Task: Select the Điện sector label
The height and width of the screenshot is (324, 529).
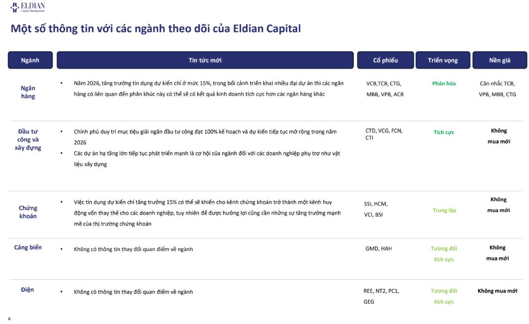Action: coord(27,289)
